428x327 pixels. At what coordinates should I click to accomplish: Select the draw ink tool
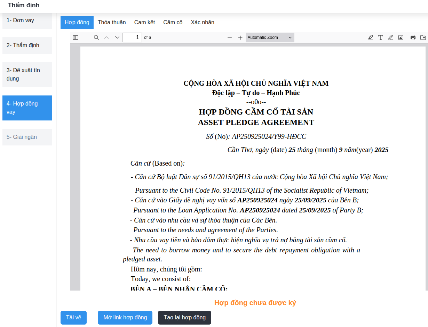click(391, 37)
